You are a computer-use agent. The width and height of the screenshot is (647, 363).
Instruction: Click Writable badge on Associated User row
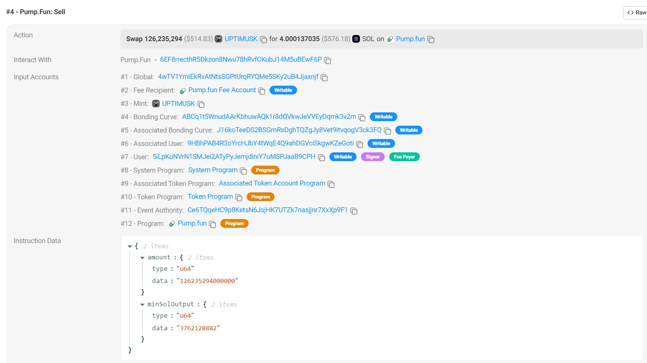[x=381, y=144]
